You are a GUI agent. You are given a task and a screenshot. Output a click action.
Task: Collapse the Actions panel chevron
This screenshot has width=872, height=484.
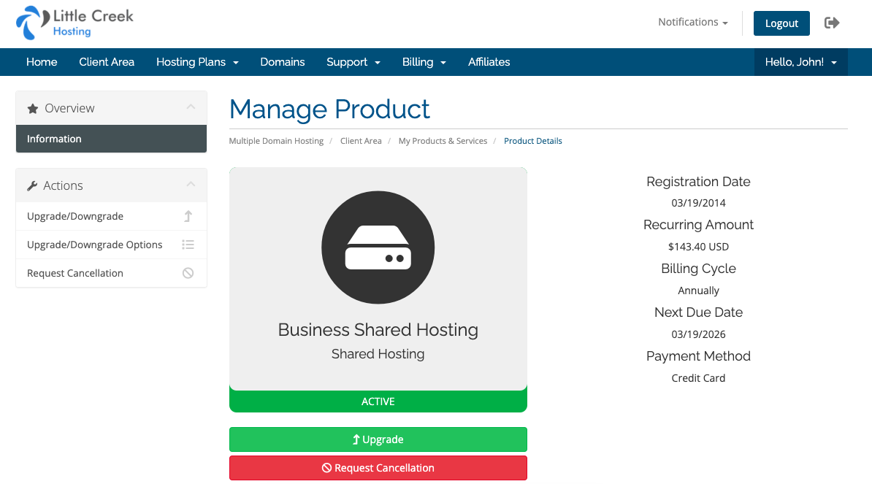(191, 185)
